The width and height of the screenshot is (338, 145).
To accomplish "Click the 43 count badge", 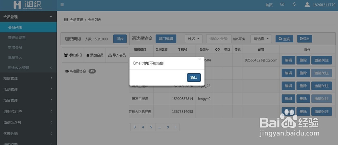I will 92,71.
